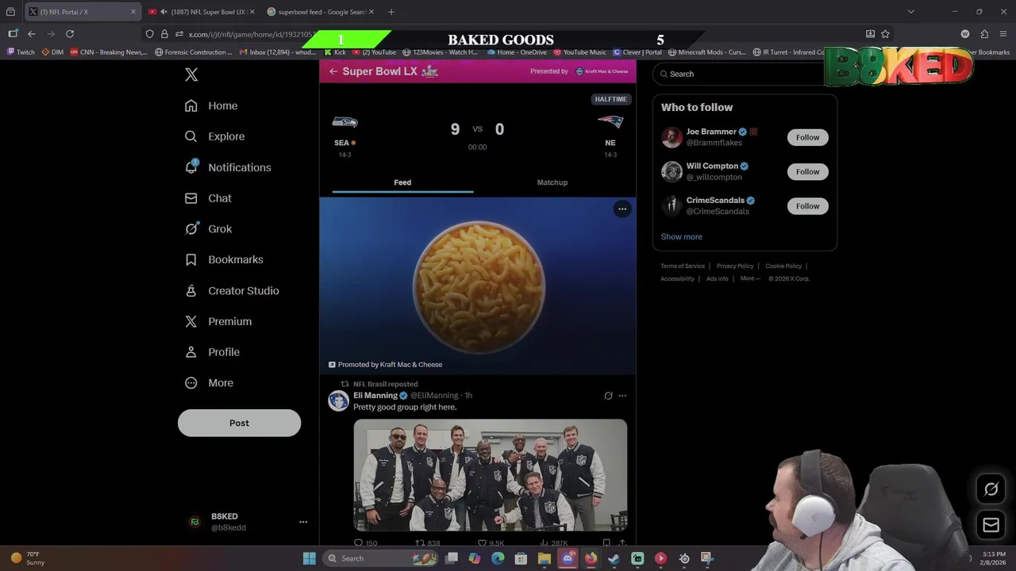Open the Cookie Policy link
Image resolution: width=1016 pixels, height=571 pixels.
tap(783, 266)
